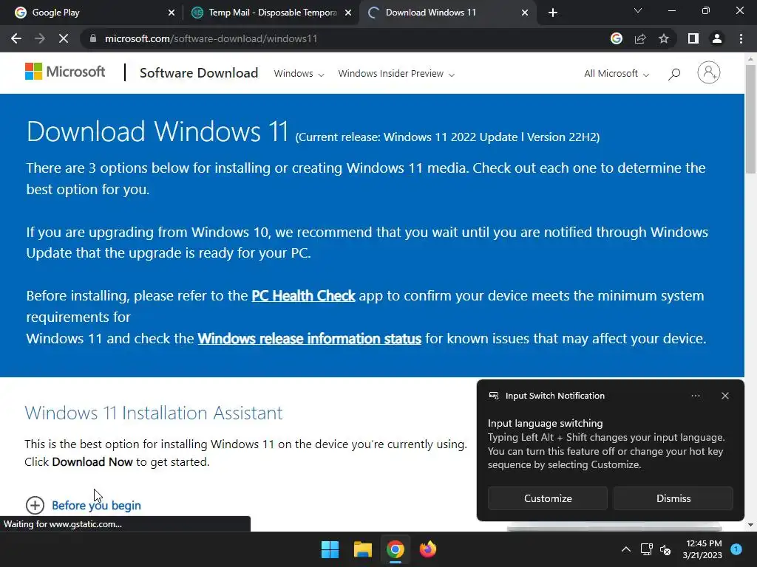Screen dimensions: 757x567
Task: Open the clock and calendar
Action: pyautogui.click(x=702, y=549)
